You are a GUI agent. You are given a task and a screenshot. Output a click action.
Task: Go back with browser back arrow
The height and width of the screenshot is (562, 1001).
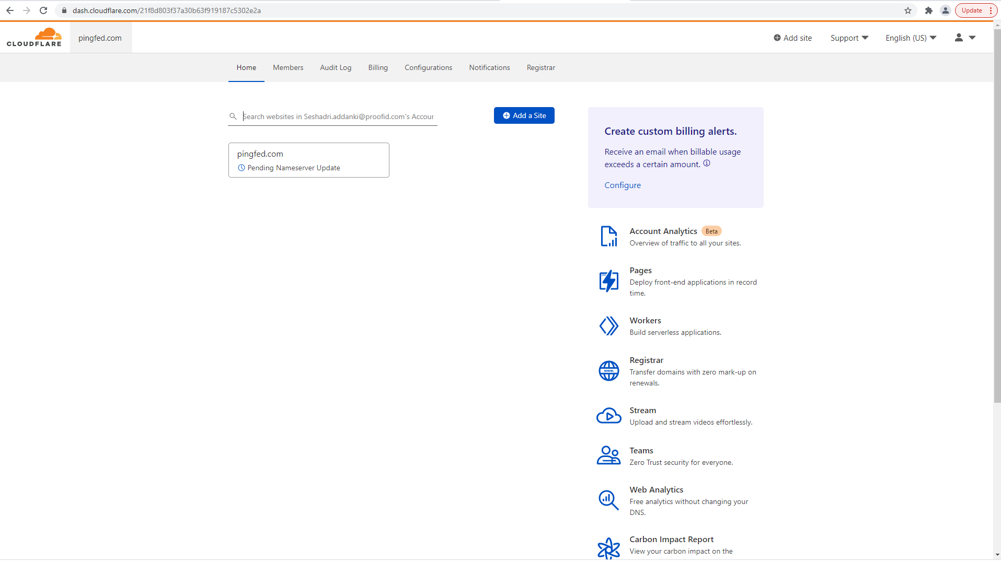coord(10,10)
